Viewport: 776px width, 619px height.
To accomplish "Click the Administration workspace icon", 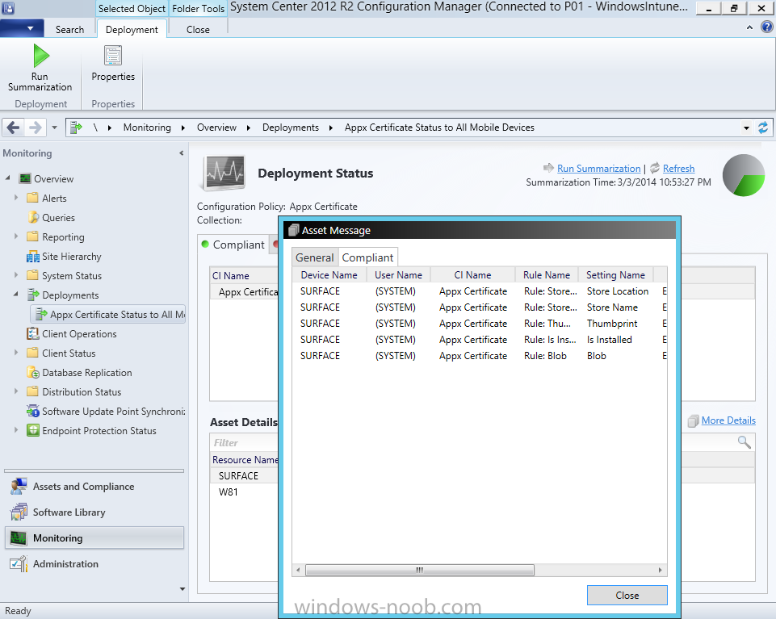I will [x=19, y=563].
